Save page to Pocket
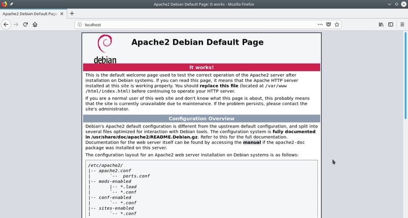 pyautogui.click(x=328, y=24)
